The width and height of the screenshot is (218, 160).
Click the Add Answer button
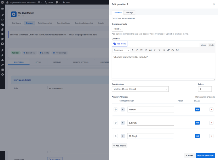(x=120, y=146)
